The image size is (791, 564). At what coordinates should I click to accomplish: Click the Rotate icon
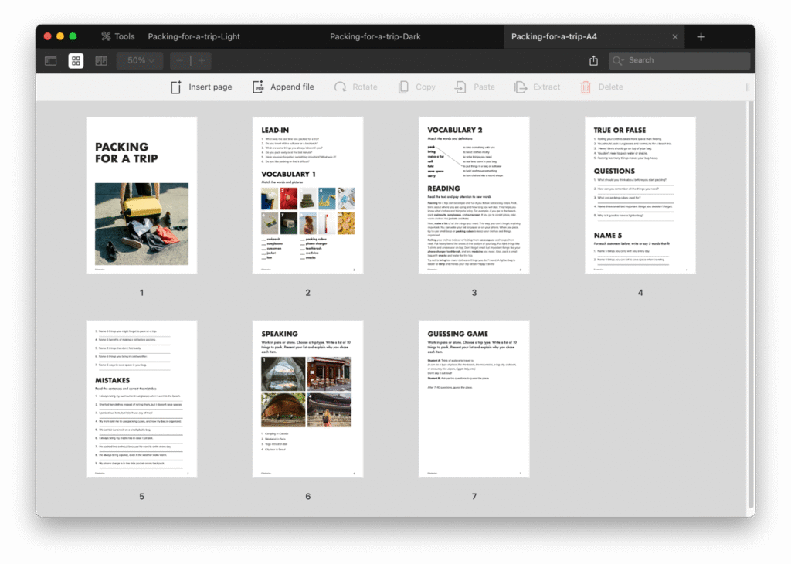340,87
